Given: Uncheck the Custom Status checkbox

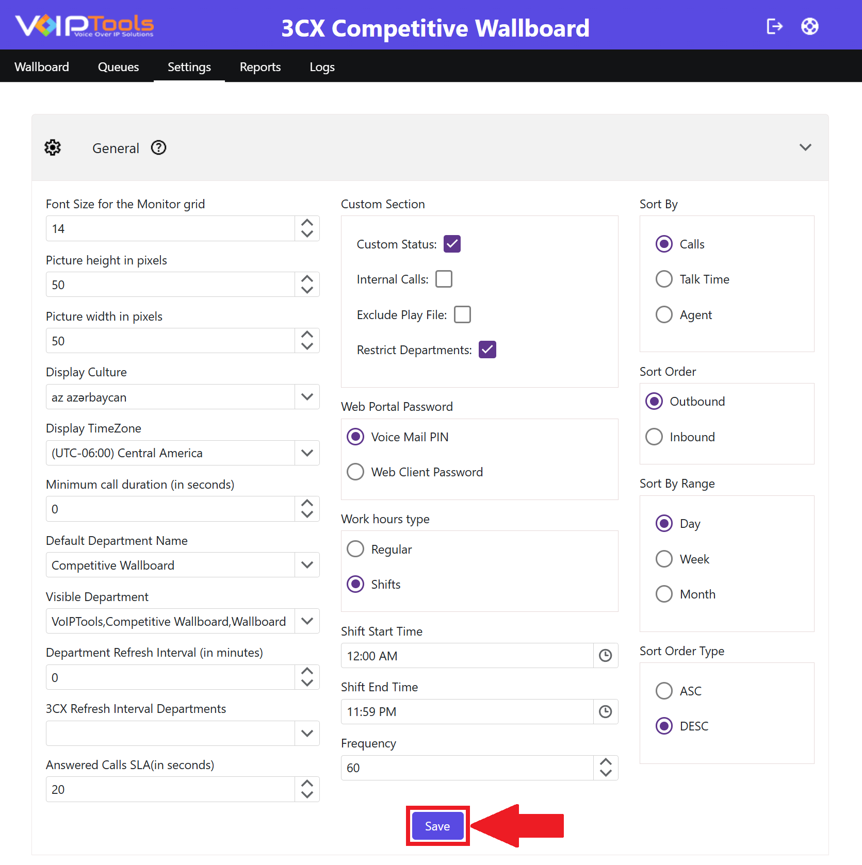Looking at the screenshot, I should [452, 244].
